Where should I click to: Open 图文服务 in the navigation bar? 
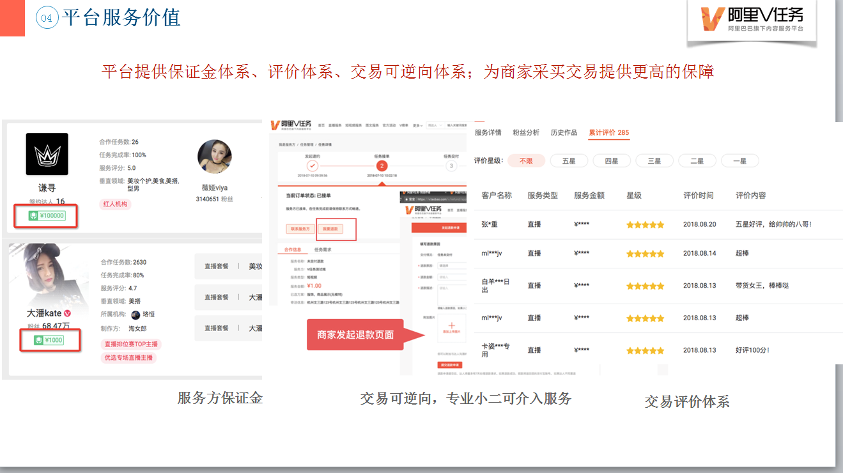pyautogui.click(x=372, y=125)
